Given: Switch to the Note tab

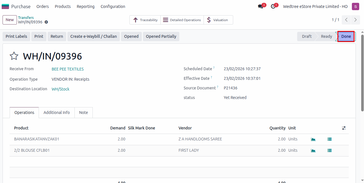Looking at the screenshot, I should (83, 113).
